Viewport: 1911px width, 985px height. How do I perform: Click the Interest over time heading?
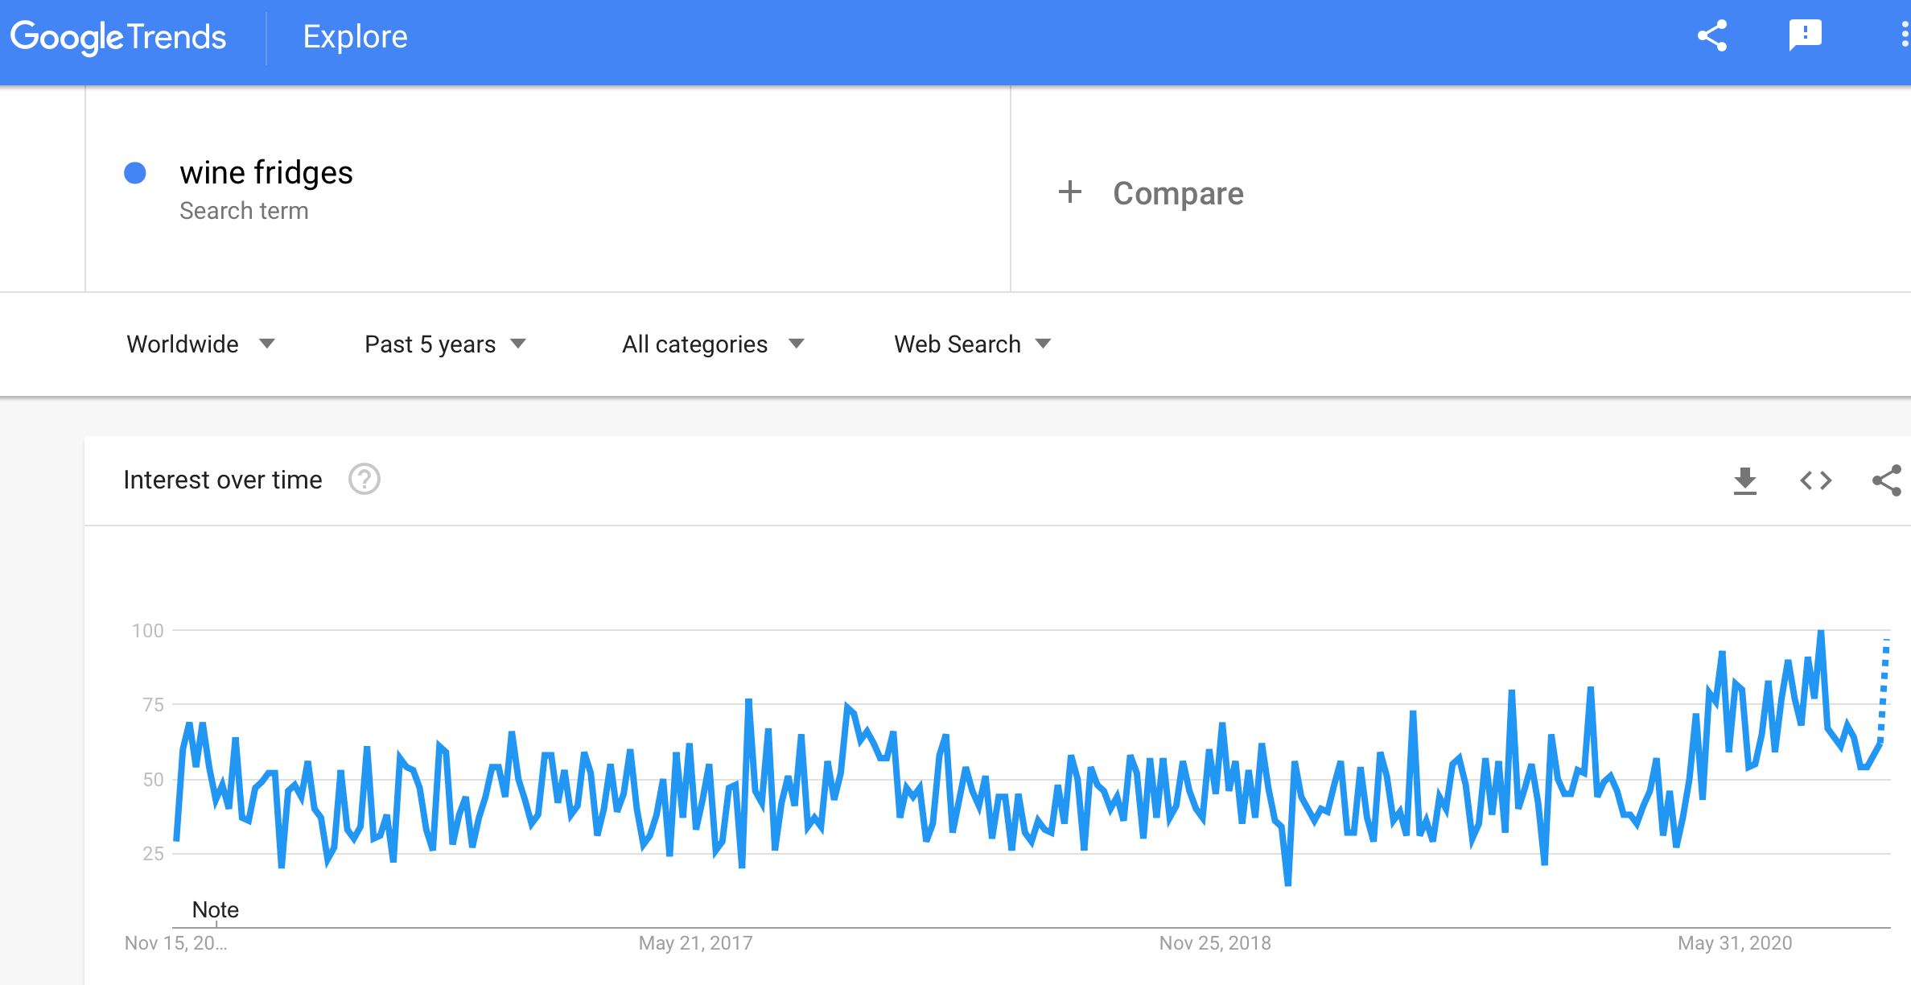(223, 480)
